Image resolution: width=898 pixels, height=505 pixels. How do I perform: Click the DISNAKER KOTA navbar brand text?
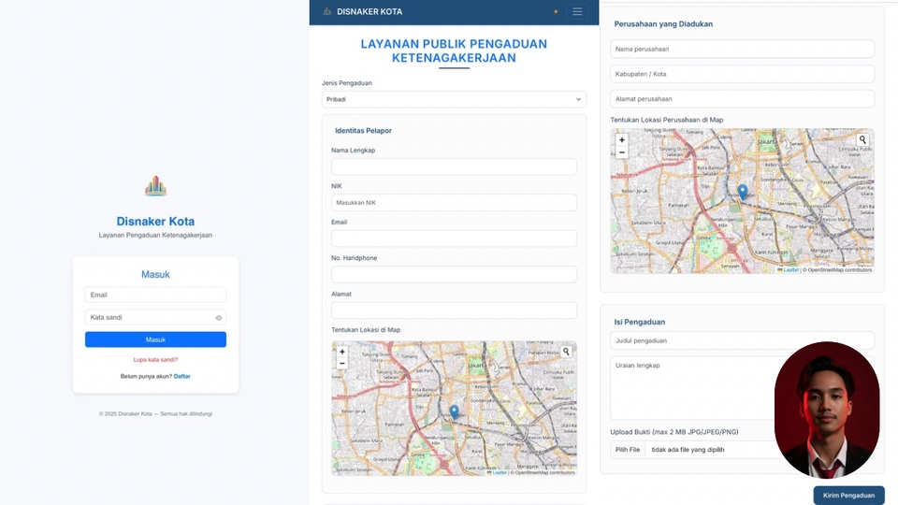pos(369,11)
